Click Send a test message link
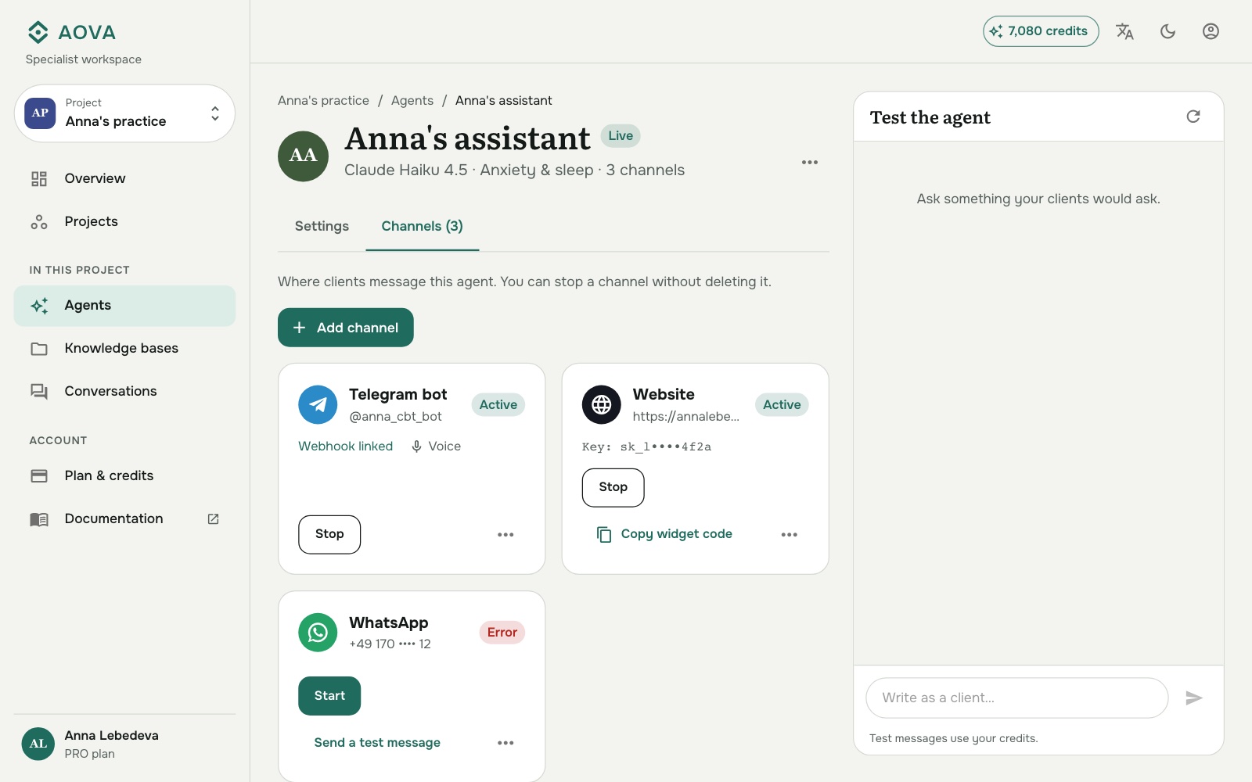 tap(377, 743)
